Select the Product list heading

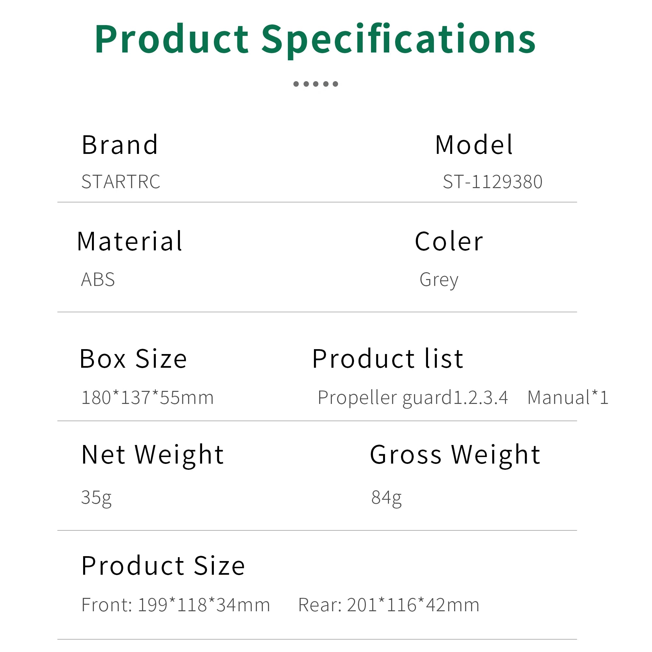[x=387, y=358]
